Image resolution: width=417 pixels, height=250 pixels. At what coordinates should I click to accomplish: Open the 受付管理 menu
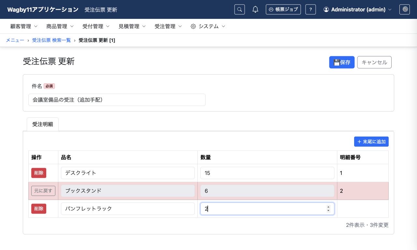point(96,26)
